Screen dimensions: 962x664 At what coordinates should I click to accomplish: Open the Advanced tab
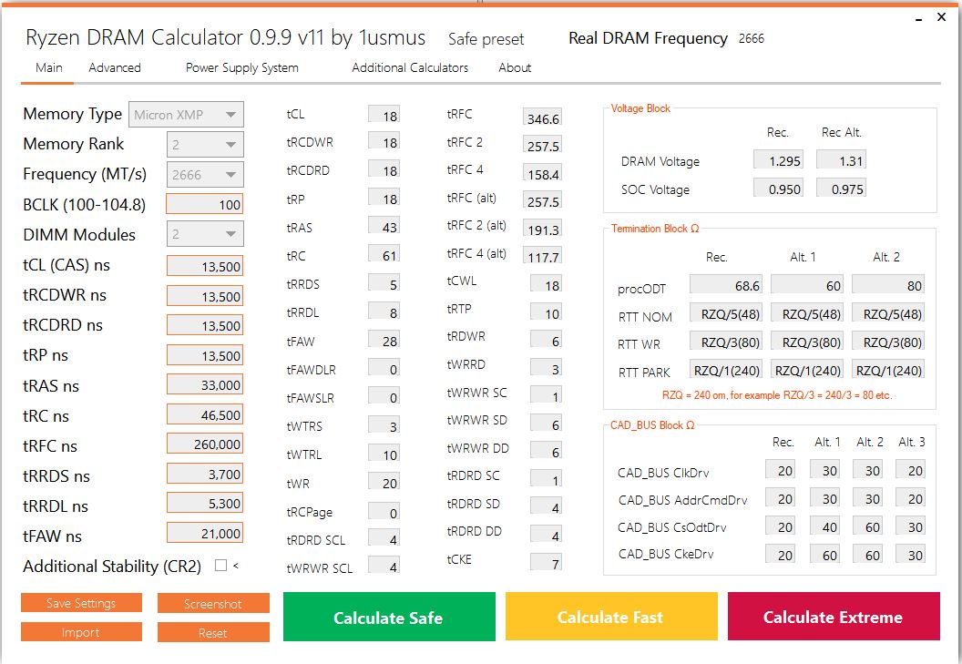[x=115, y=67]
